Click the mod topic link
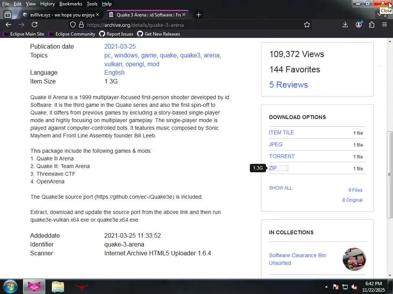The height and width of the screenshot is (294, 393). click(154, 64)
